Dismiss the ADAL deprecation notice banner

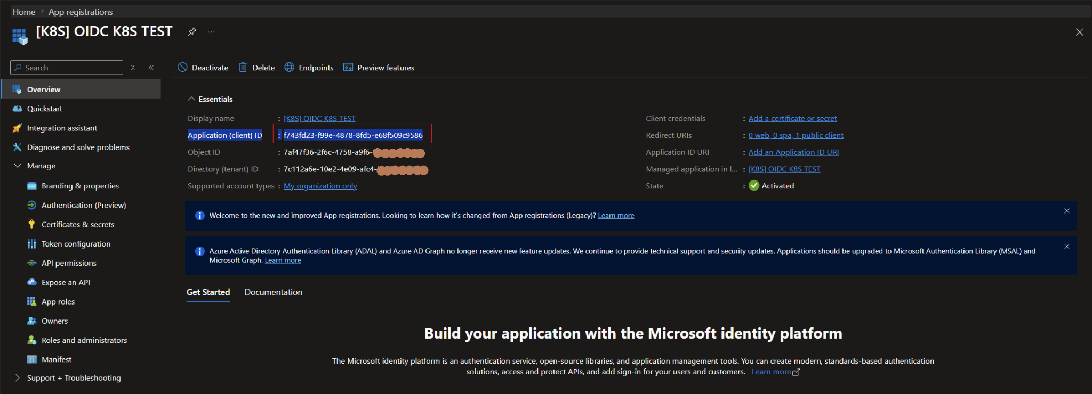[1067, 247]
